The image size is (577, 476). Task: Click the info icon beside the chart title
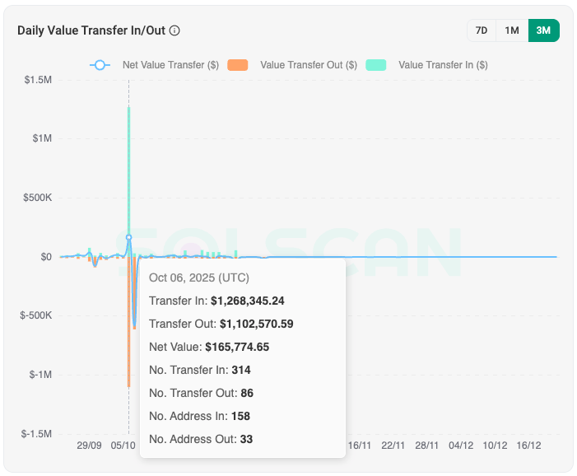click(x=174, y=30)
